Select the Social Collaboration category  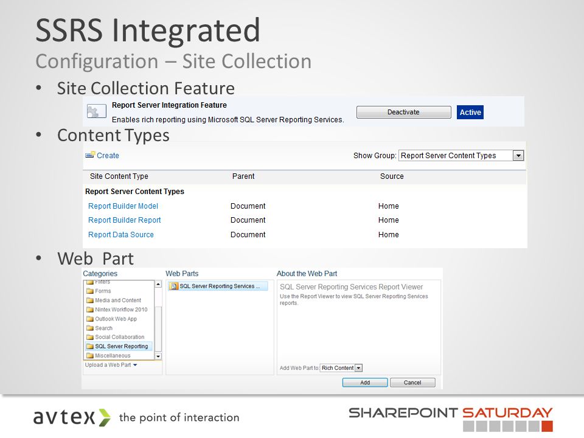(120, 337)
